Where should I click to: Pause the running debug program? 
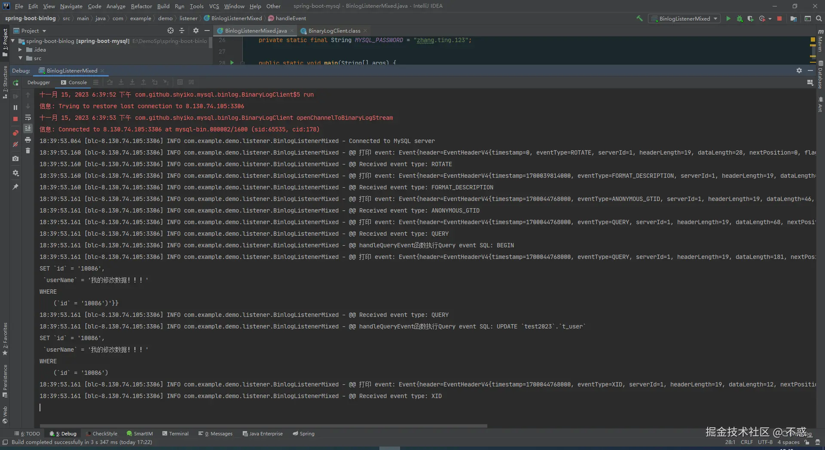coord(15,108)
